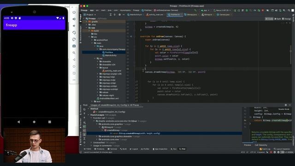This screenshot has height=166, width=295.
Task: Open the app run configuration dropdown
Action: [x=205, y=10]
